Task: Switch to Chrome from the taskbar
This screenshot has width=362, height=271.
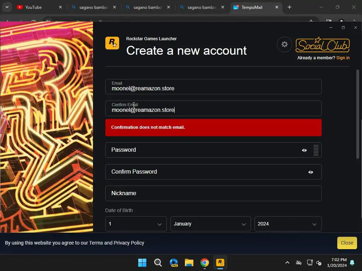Action: coord(205,263)
